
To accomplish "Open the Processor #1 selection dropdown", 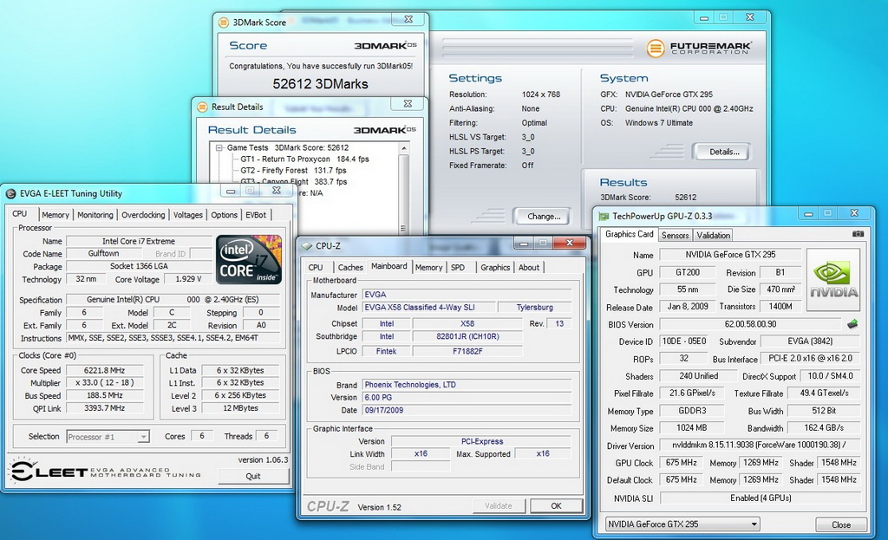I will (x=143, y=436).
